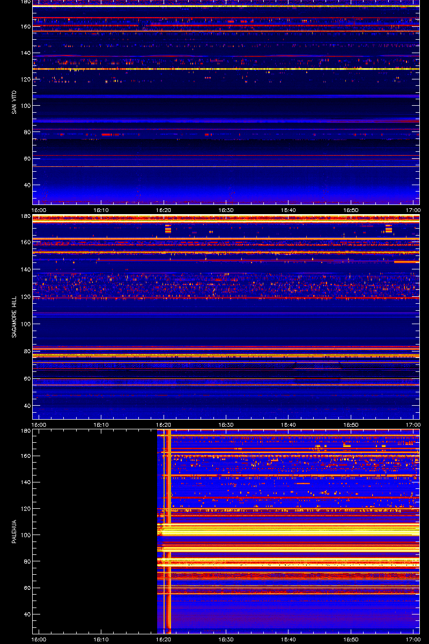The height and width of the screenshot is (644, 429).
Task: Click 40 frequency label on Sagamore Hill axis
Action: (27, 406)
